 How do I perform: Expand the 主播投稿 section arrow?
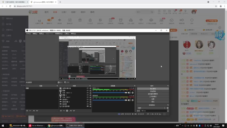(x=195, y=30)
